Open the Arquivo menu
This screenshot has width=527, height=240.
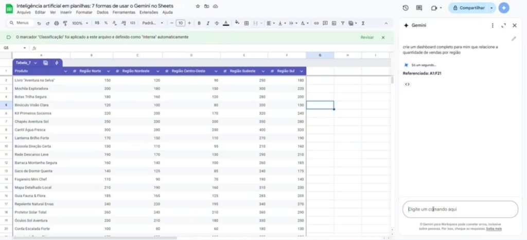24,12
